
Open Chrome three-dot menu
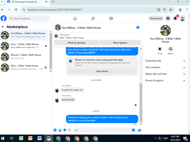coord(187,10)
